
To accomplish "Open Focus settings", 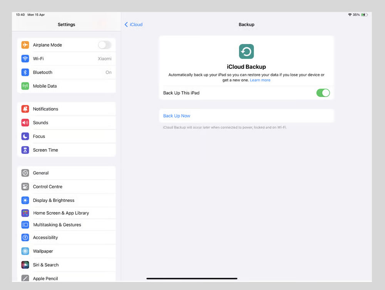I will 66,137.
